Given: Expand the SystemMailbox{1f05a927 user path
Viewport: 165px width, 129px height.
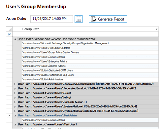Looking at the screenshot, I should pyautogui.click(x=15, y=107).
